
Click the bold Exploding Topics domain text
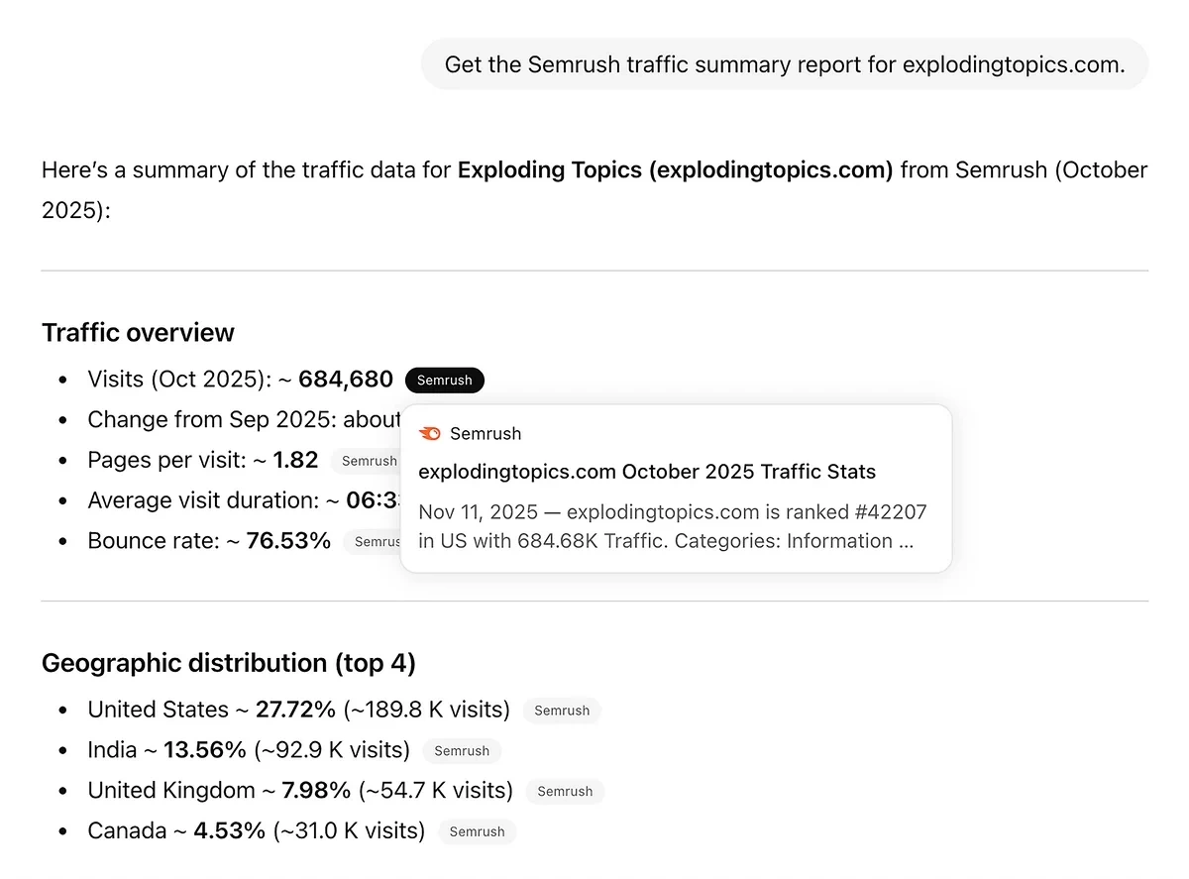pos(675,169)
